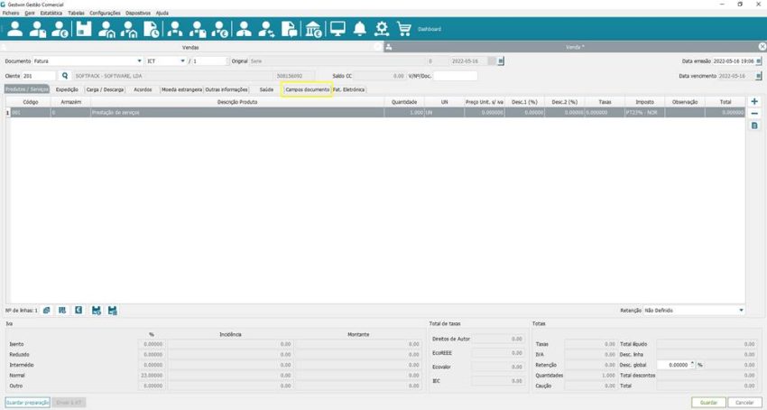This screenshot has width=767, height=410.
Task: Open the Retenção dropdown
Action: coord(741,310)
